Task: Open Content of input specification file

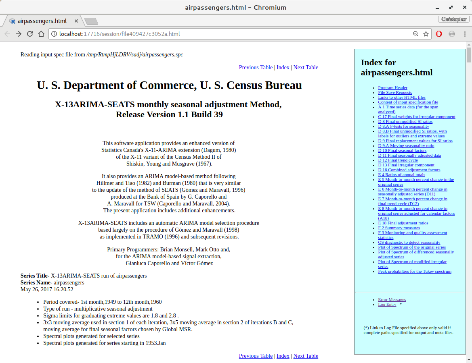Action: (x=408, y=102)
